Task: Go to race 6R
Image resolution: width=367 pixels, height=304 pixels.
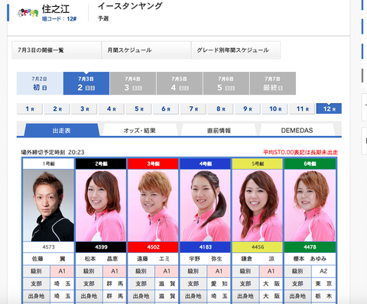Action: coord(166,109)
